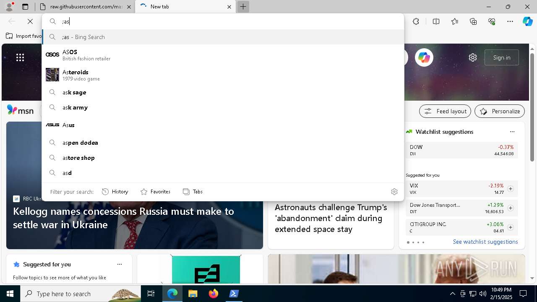Open Browser essentials heart icon
This screenshot has height=302, width=537.
tap(492, 21)
